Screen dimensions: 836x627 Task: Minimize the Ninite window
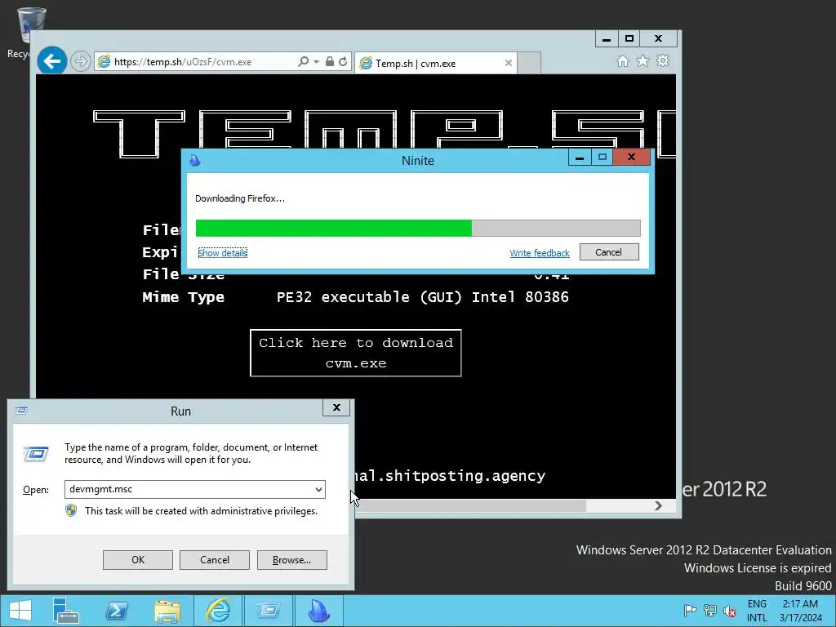click(580, 158)
